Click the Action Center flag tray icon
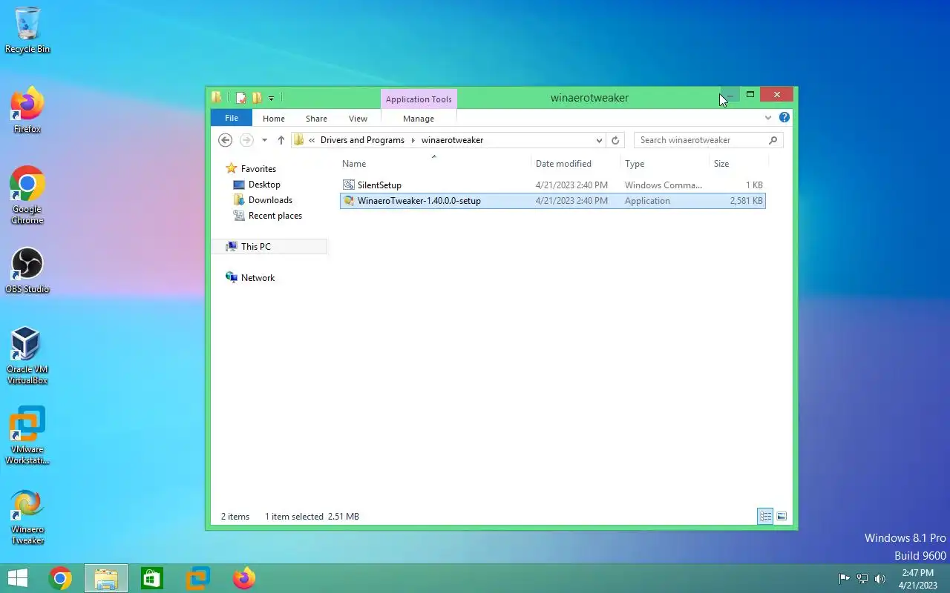950x593 pixels. pyautogui.click(x=844, y=579)
